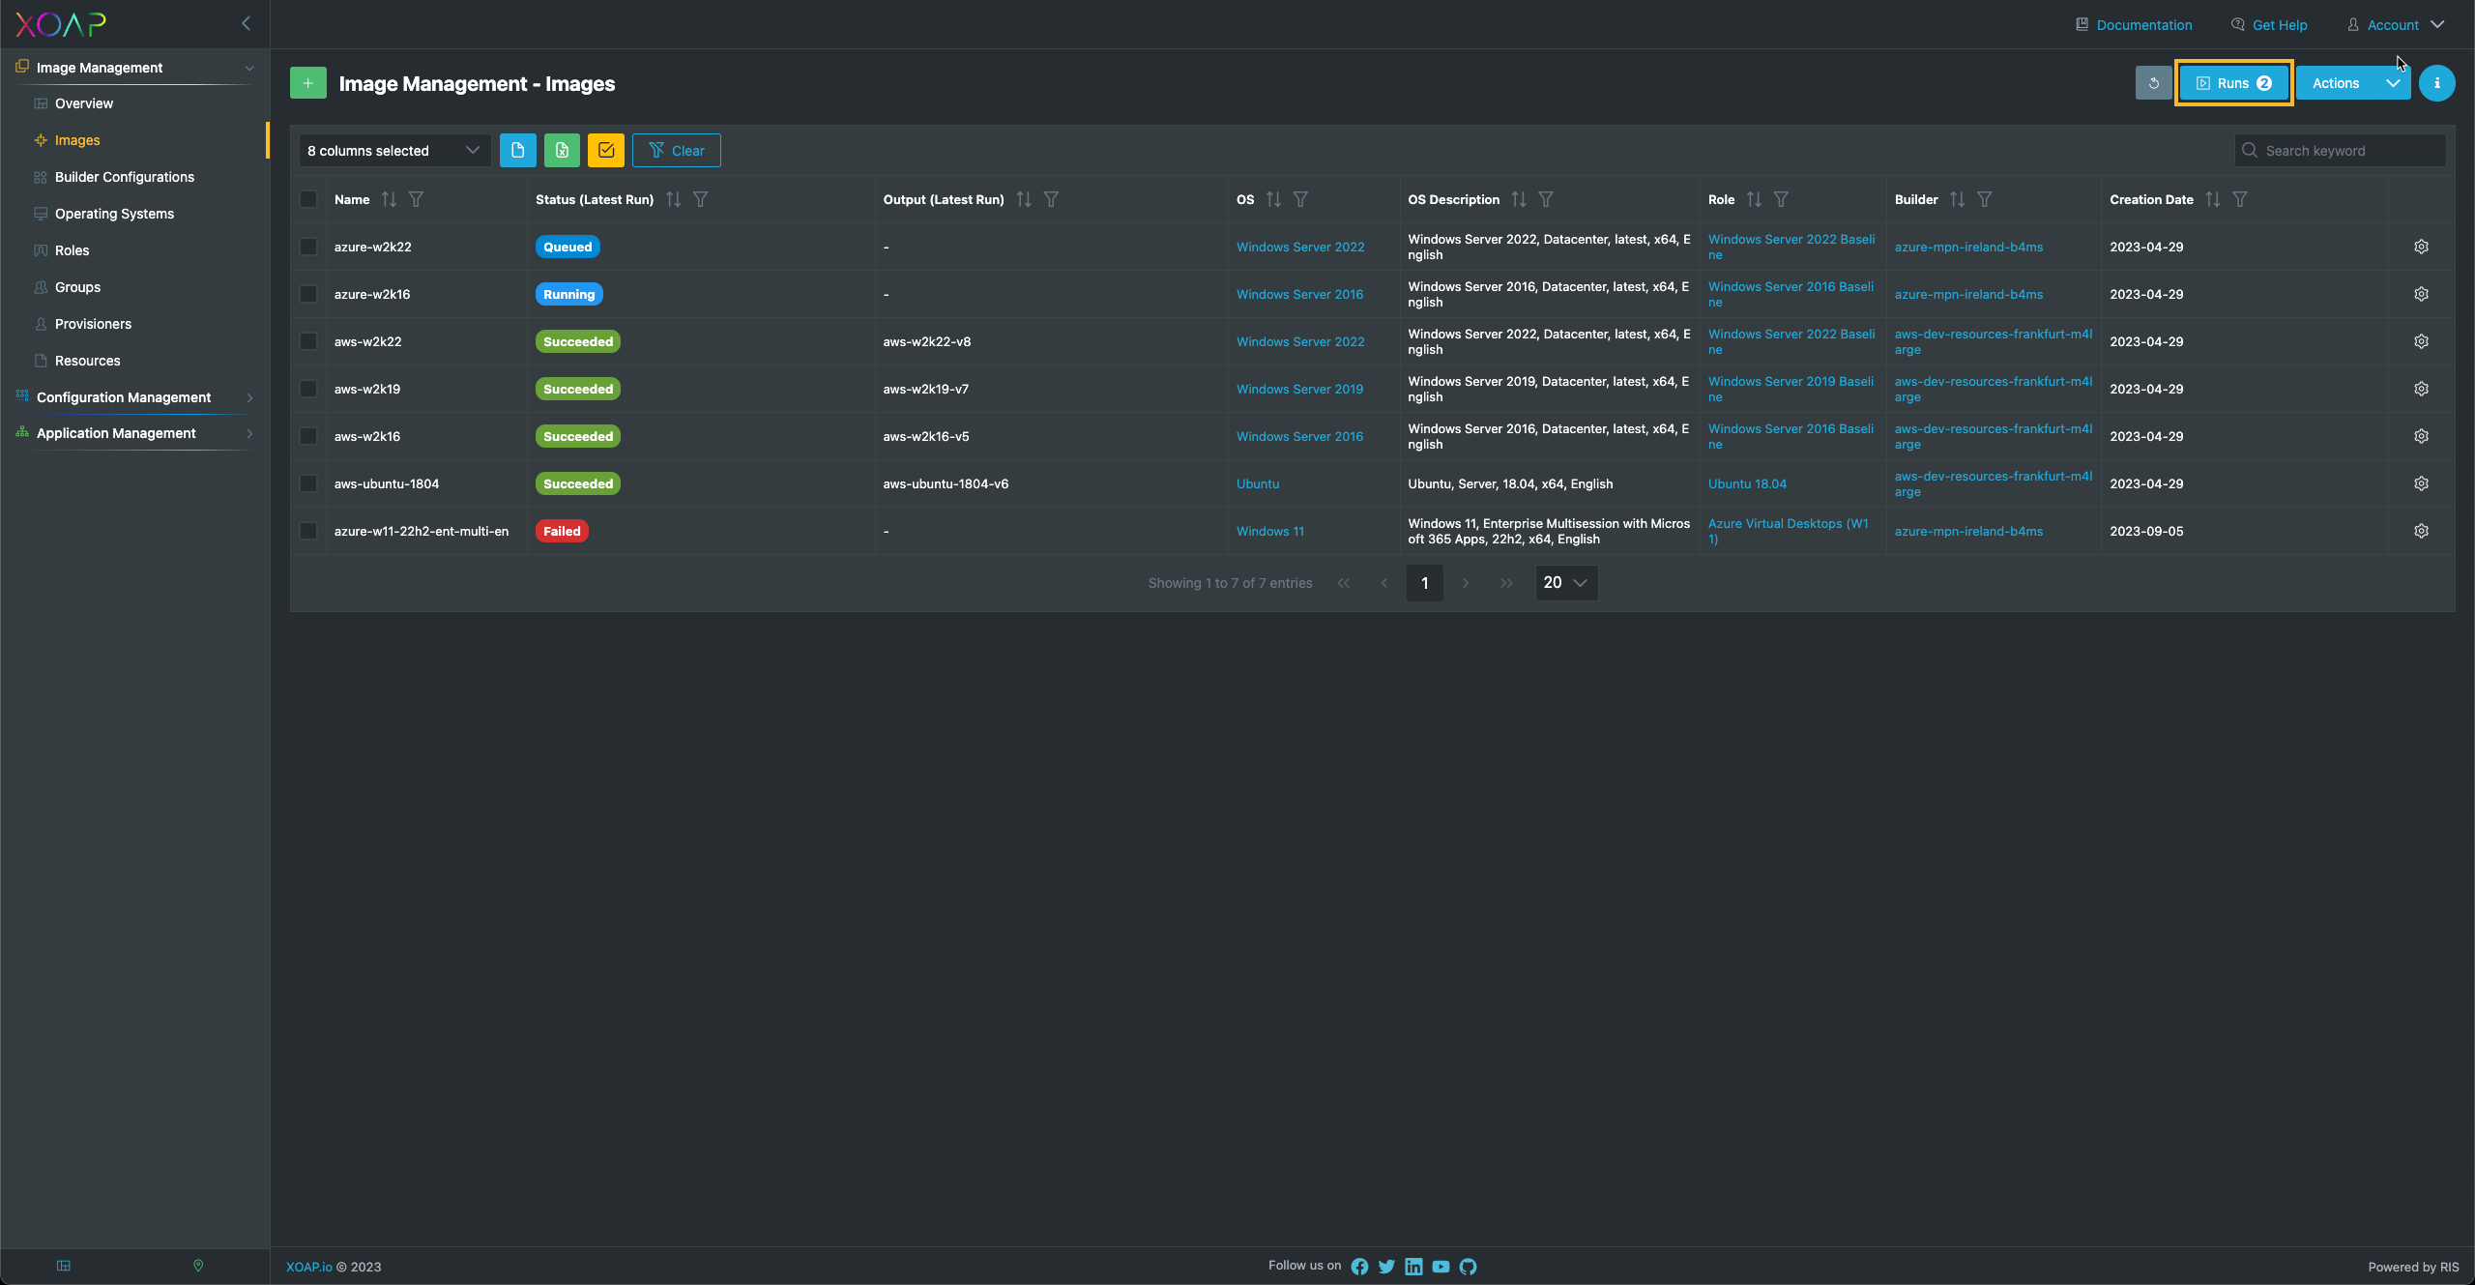Image resolution: width=2475 pixels, height=1285 pixels.
Task: Go to page 1 in pagination
Action: (1424, 583)
